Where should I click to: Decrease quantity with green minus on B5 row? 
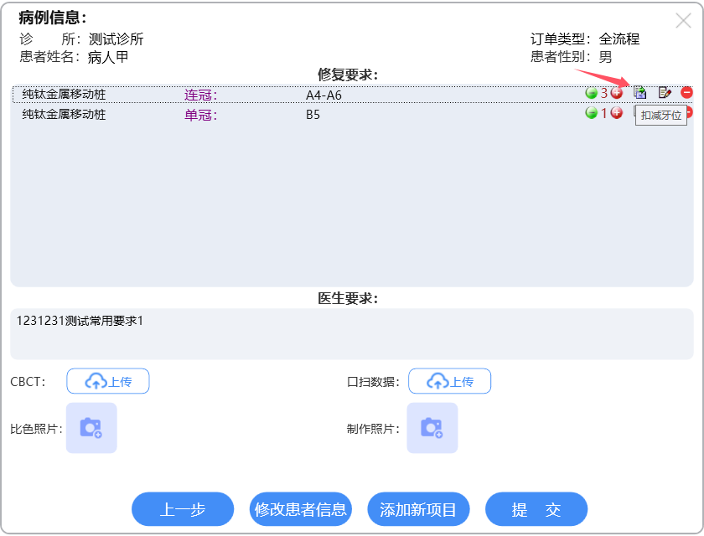(x=592, y=113)
